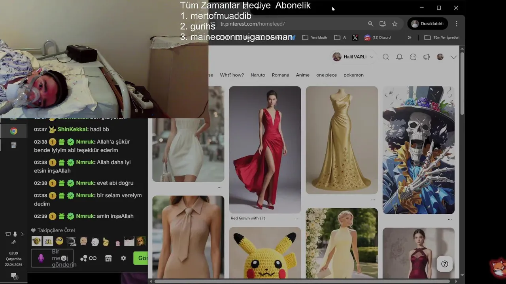Open Tüm Yer İşaretleri folder
506x284 pixels.
pos(442,37)
